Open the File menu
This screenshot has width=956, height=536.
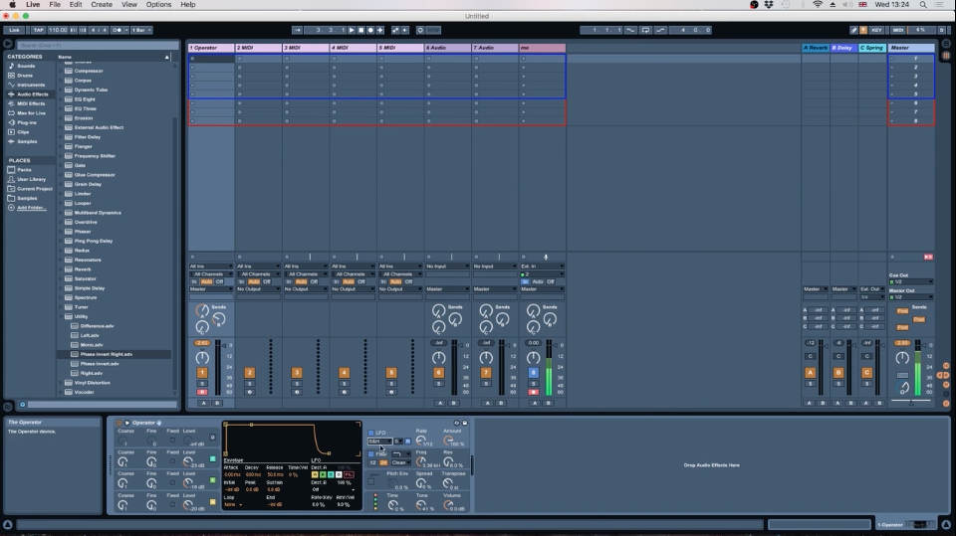(54, 4)
